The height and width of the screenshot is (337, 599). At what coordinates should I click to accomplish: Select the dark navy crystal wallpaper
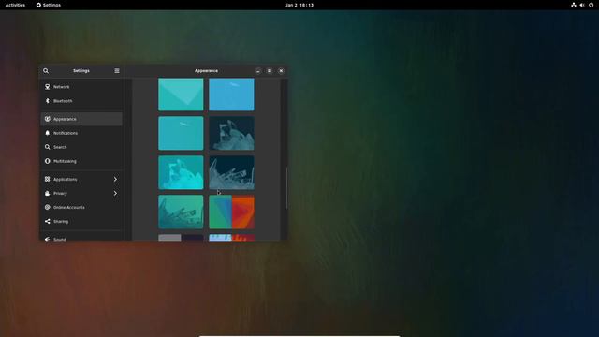[x=231, y=133]
